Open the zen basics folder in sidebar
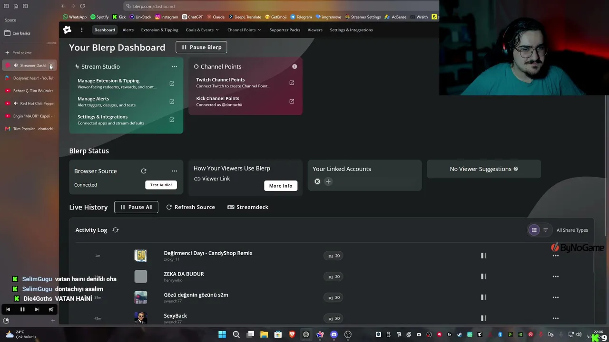Screen dimensions: 609x342 click(18, 33)
